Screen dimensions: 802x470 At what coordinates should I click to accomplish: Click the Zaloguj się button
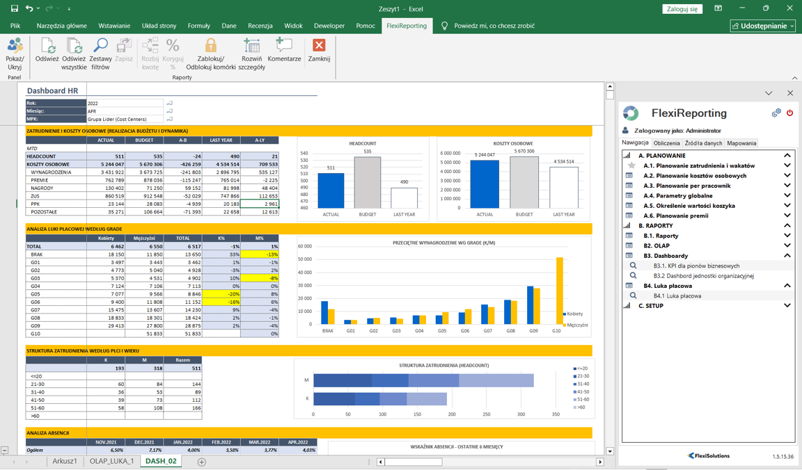coord(682,9)
